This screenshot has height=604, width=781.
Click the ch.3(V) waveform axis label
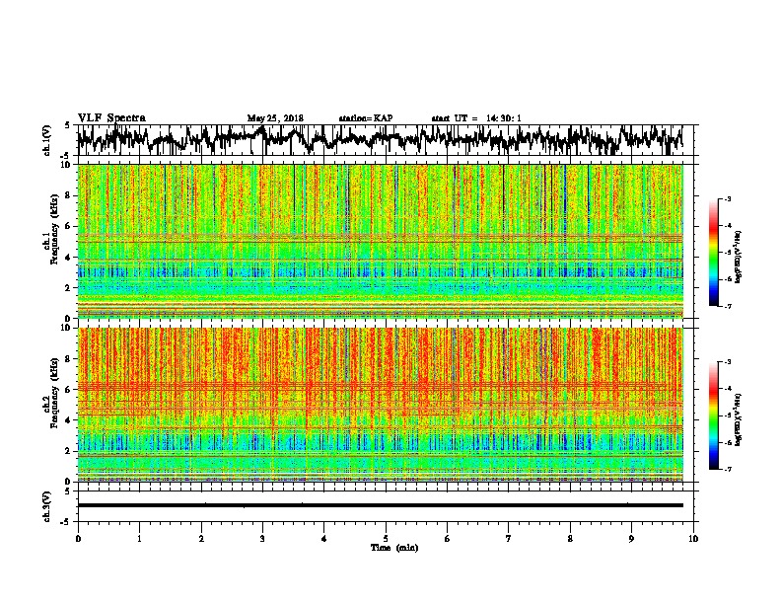47,506
